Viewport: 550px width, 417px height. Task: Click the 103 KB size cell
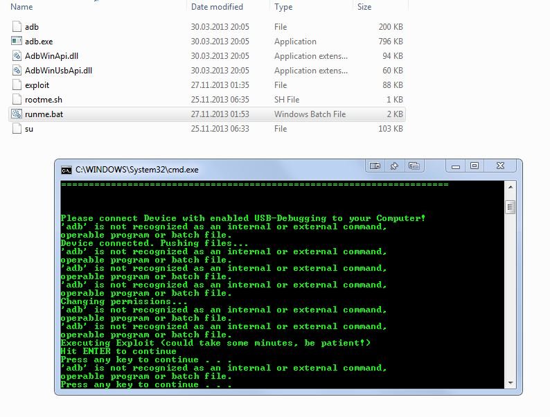(x=391, y=129)
